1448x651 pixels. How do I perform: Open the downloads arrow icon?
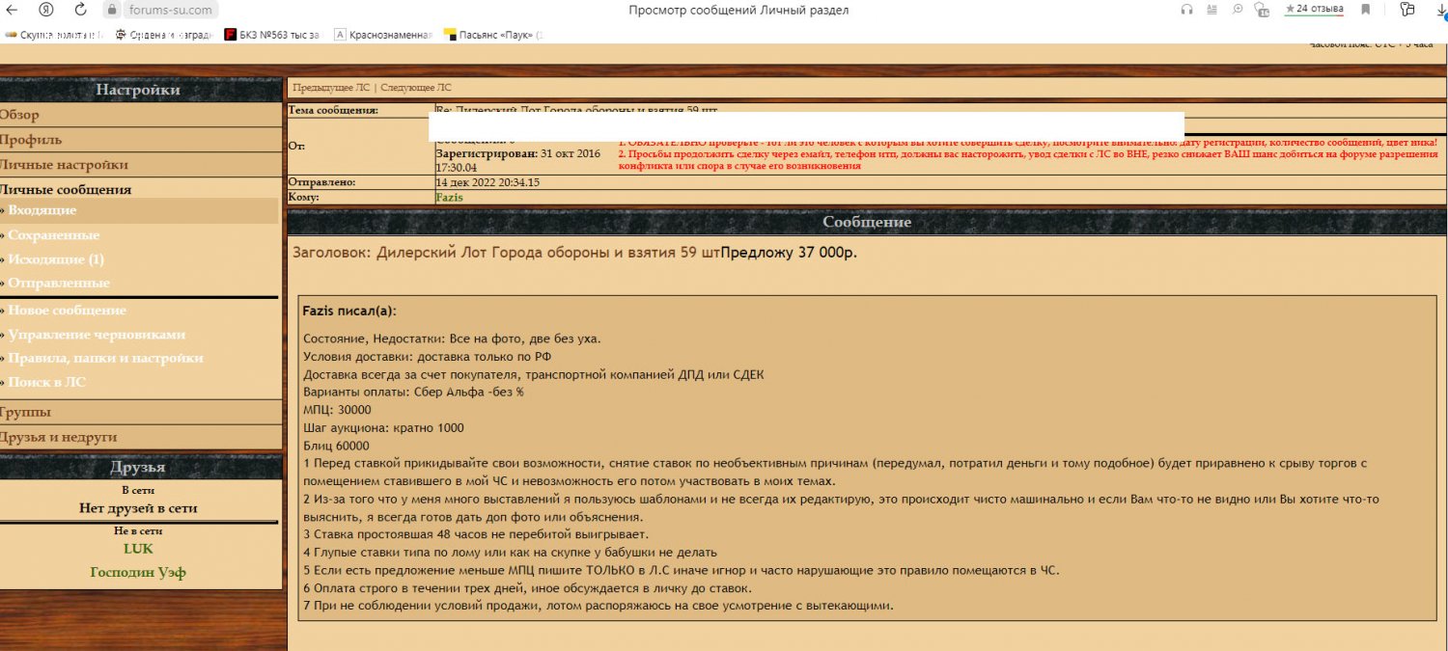pos(1441,10)
